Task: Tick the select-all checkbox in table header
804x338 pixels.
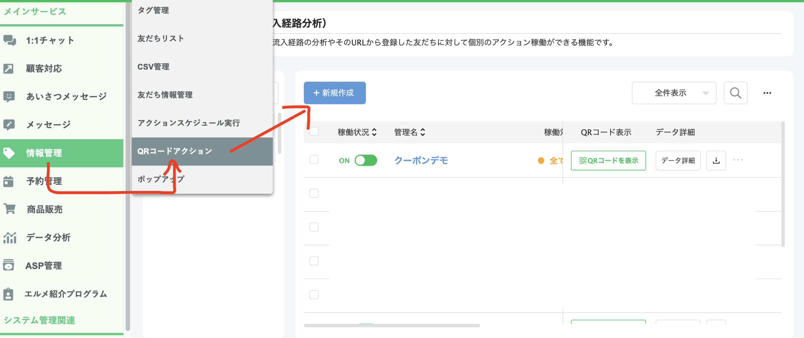Action: (x=314, y=131)
